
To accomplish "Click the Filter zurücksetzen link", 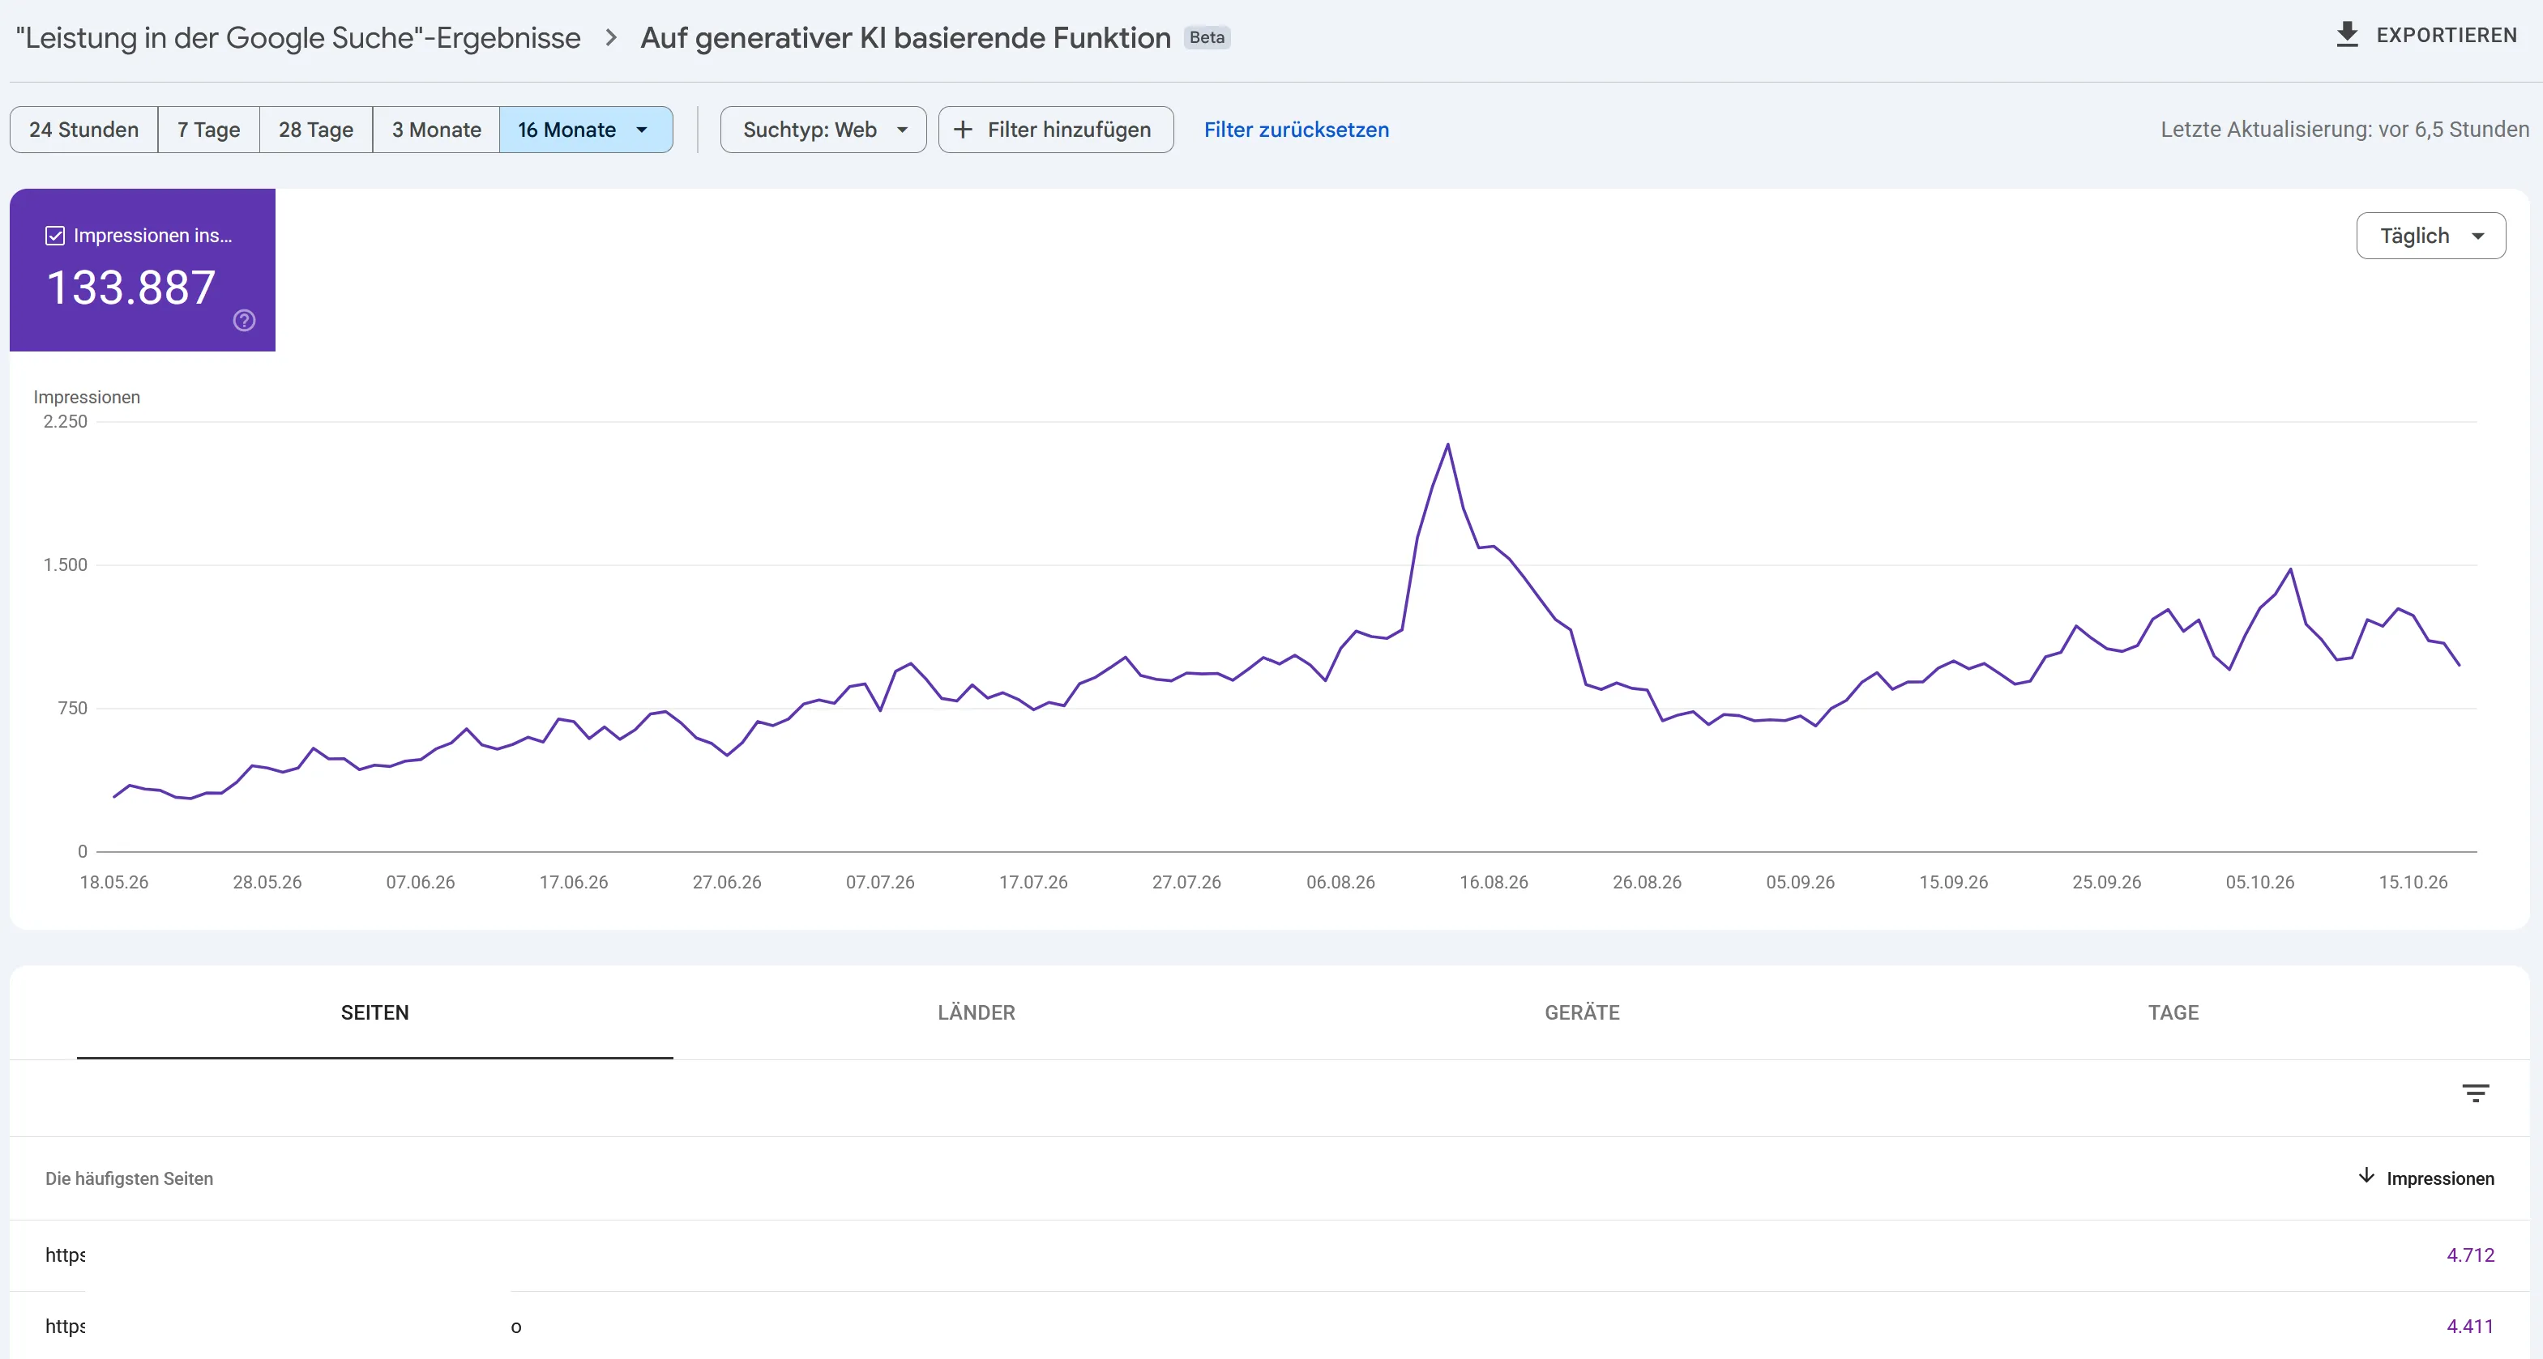I will tap(1296, 130).
